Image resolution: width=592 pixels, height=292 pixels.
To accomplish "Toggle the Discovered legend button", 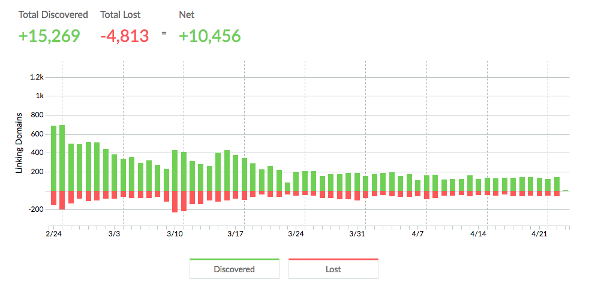I will point(234,269).
